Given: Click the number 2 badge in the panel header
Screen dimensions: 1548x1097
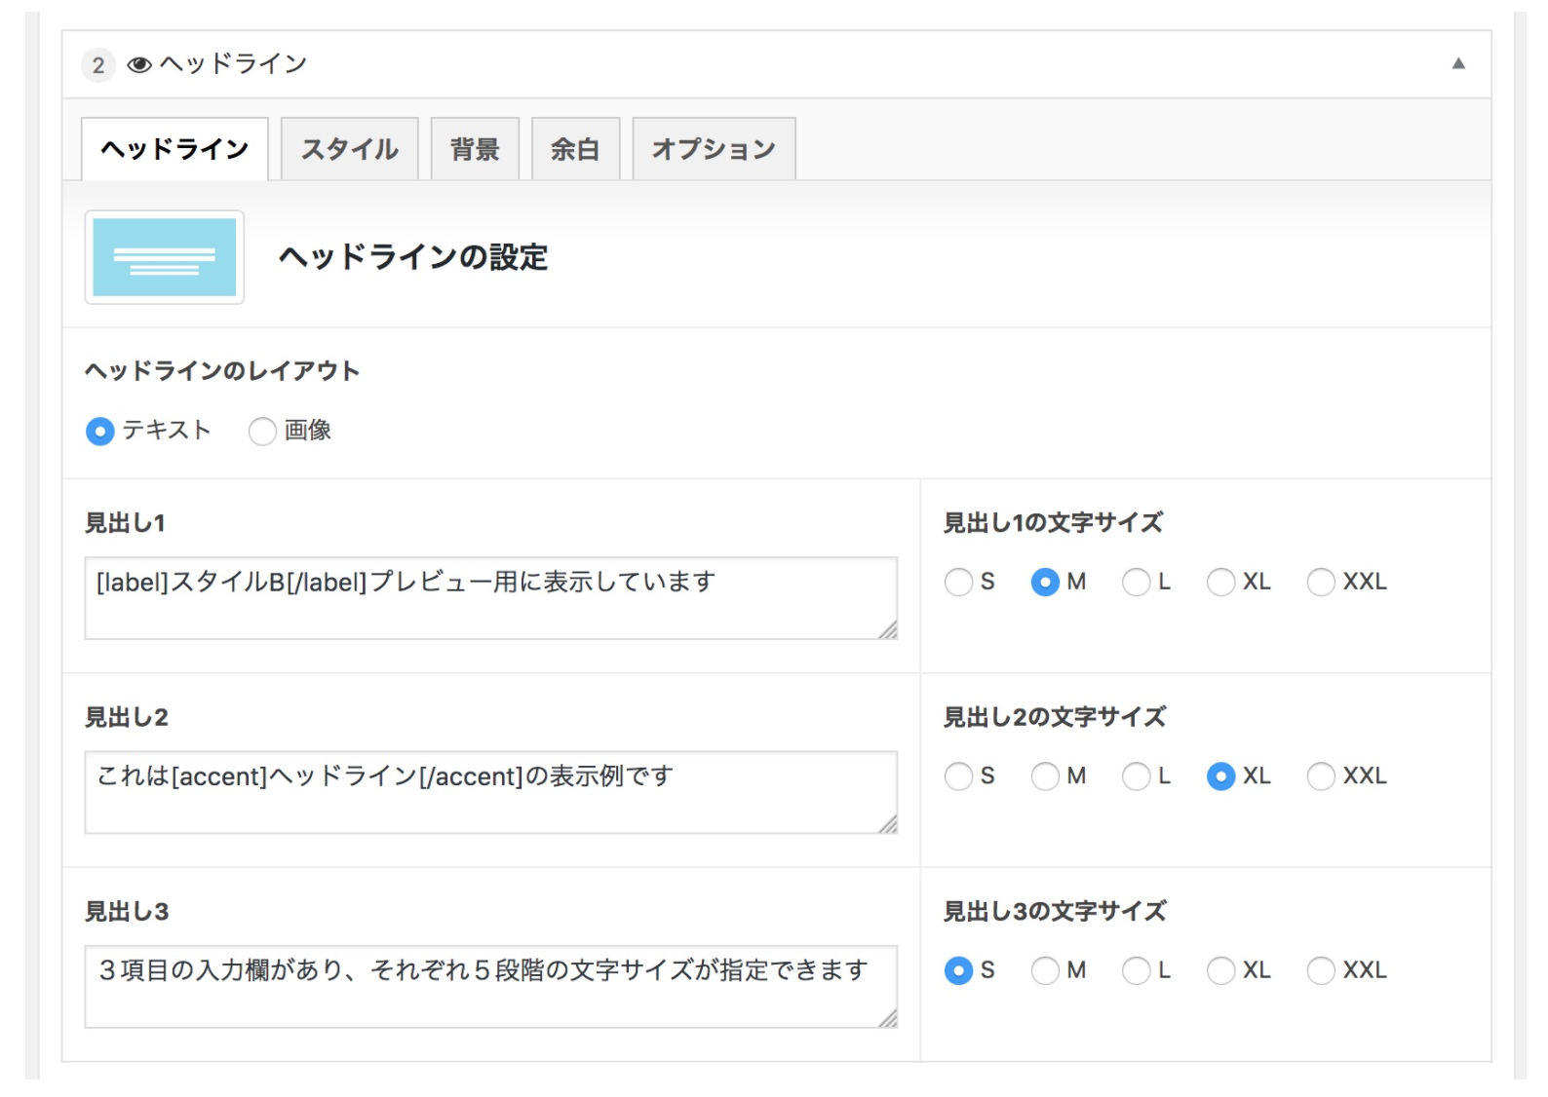Looking at the screenshot, I should 97,65.
